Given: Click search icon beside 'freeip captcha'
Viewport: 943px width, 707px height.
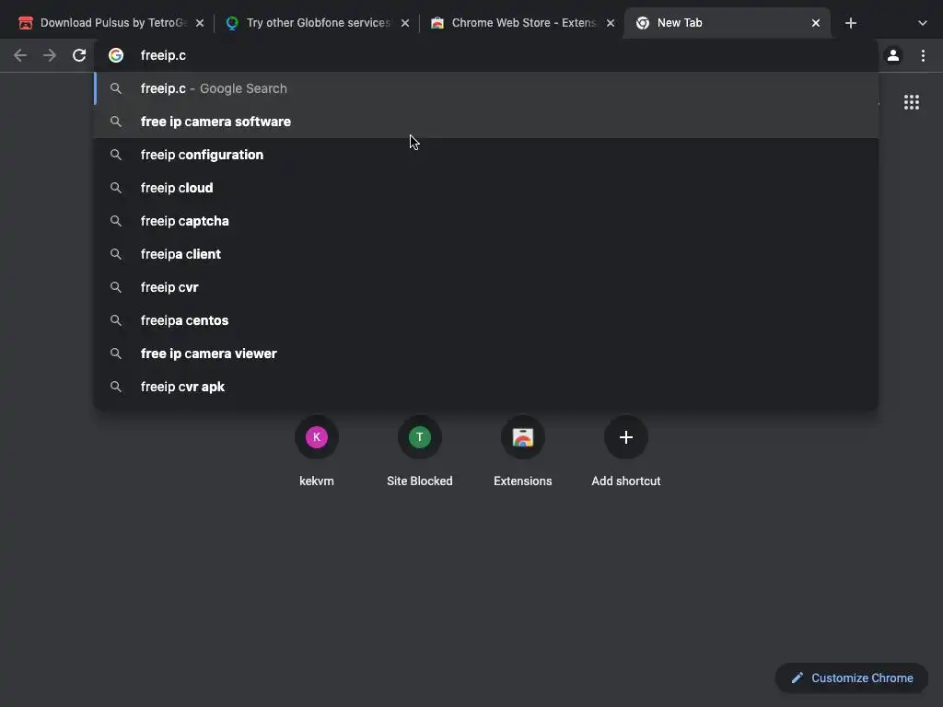Looking at the screenshot, I should [x=116, y=221].
